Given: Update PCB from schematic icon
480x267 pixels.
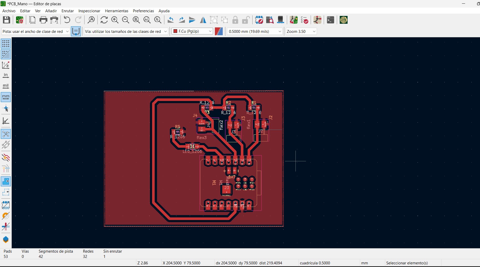Looking at the screenshot, I should click(x=293, y=20).
